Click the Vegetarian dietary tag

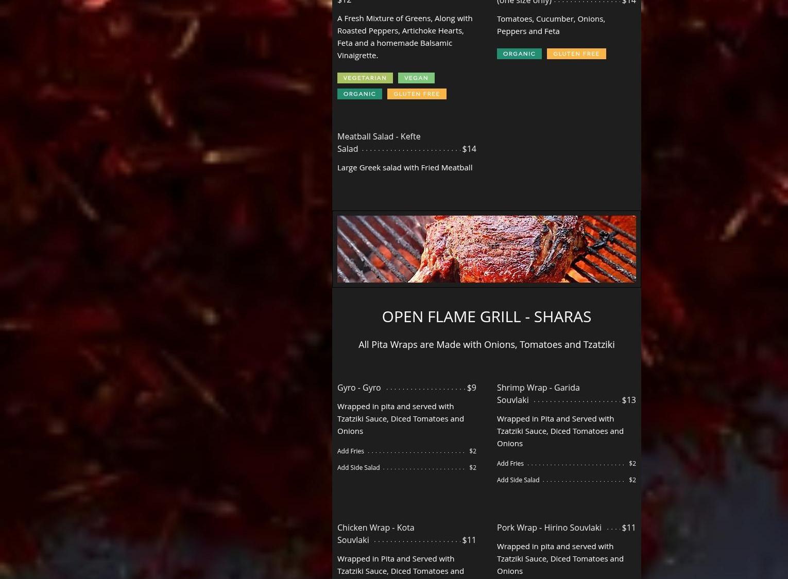(x=365, y=78)
